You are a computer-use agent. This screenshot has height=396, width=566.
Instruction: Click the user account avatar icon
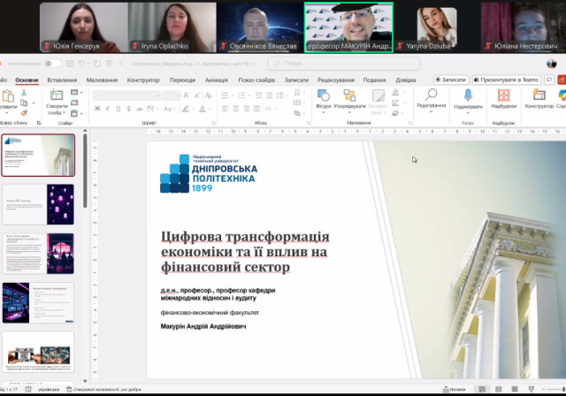[x=551, y=64]
